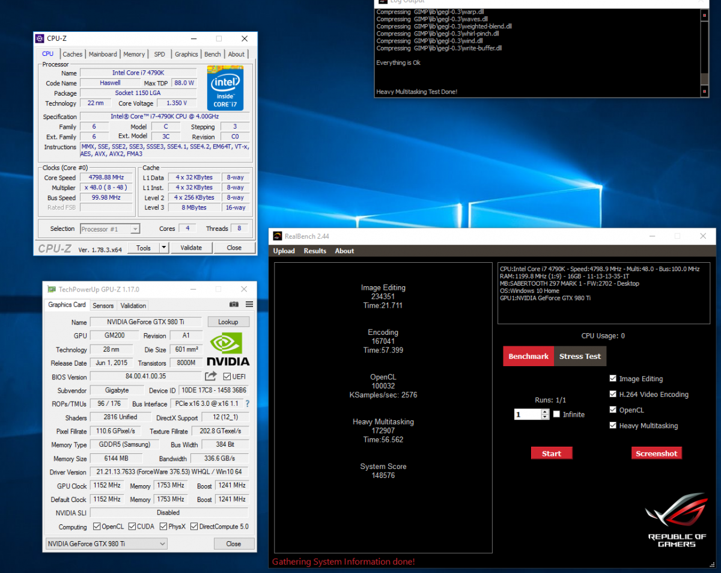Open the GPU-Z hamburger menu icon
This screenshot has width=721, height=573.
coord(249,305)
